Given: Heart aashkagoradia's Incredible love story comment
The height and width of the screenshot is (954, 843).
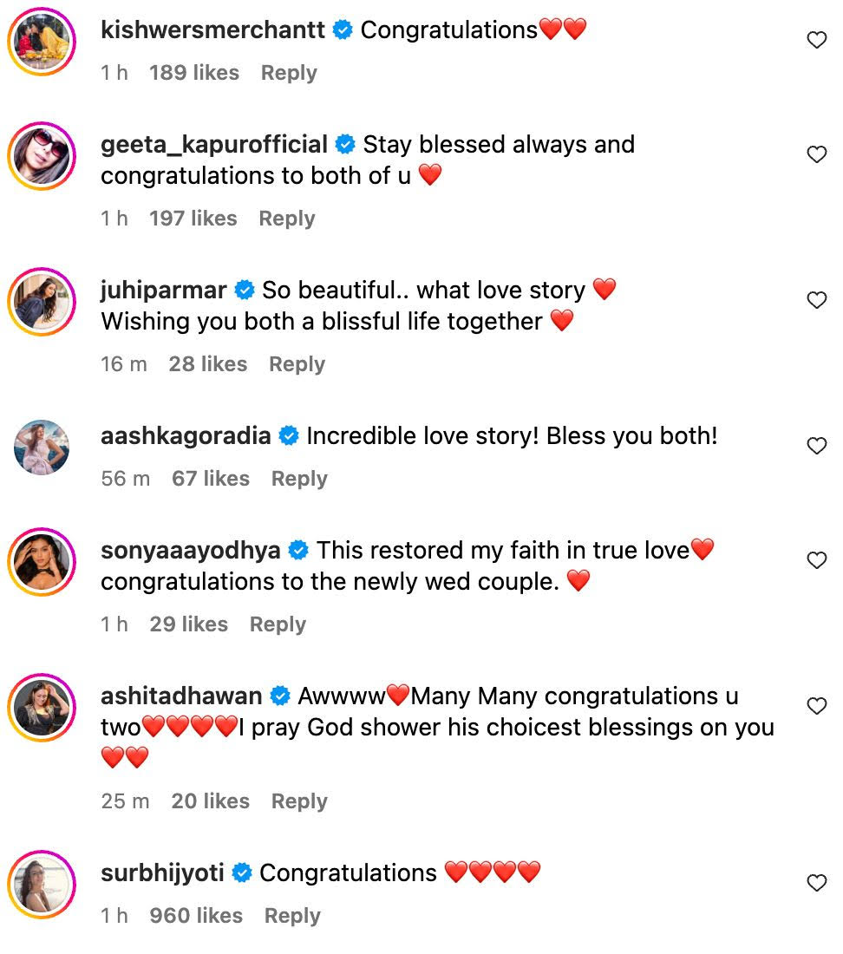Looking at the screenshot, I should (x=816, y=446).
